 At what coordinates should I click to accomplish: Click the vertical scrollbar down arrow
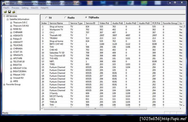click(184, 105)
